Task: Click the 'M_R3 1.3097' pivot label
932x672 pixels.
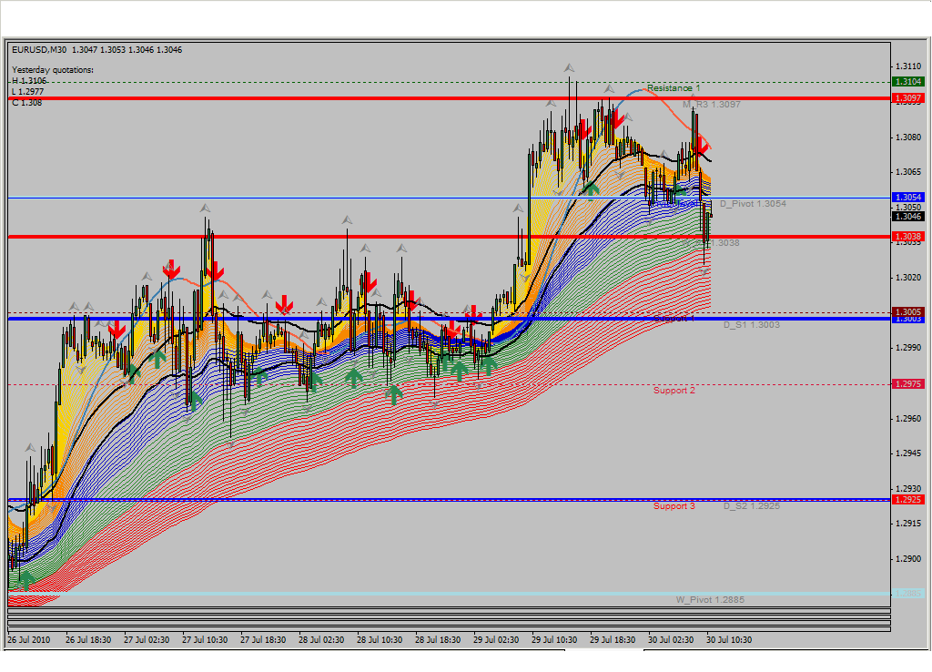Action: [712, 104]
